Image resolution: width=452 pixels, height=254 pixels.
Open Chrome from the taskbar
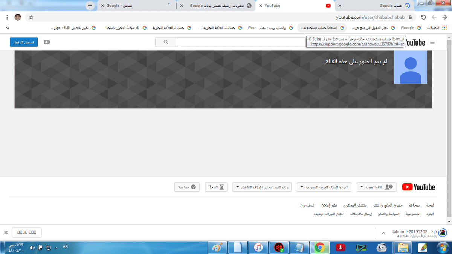coord(320,248)
